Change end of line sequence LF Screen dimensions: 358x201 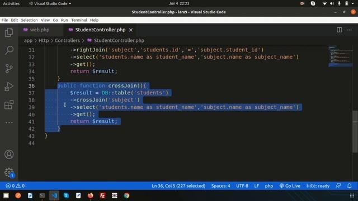coord(256,186)
